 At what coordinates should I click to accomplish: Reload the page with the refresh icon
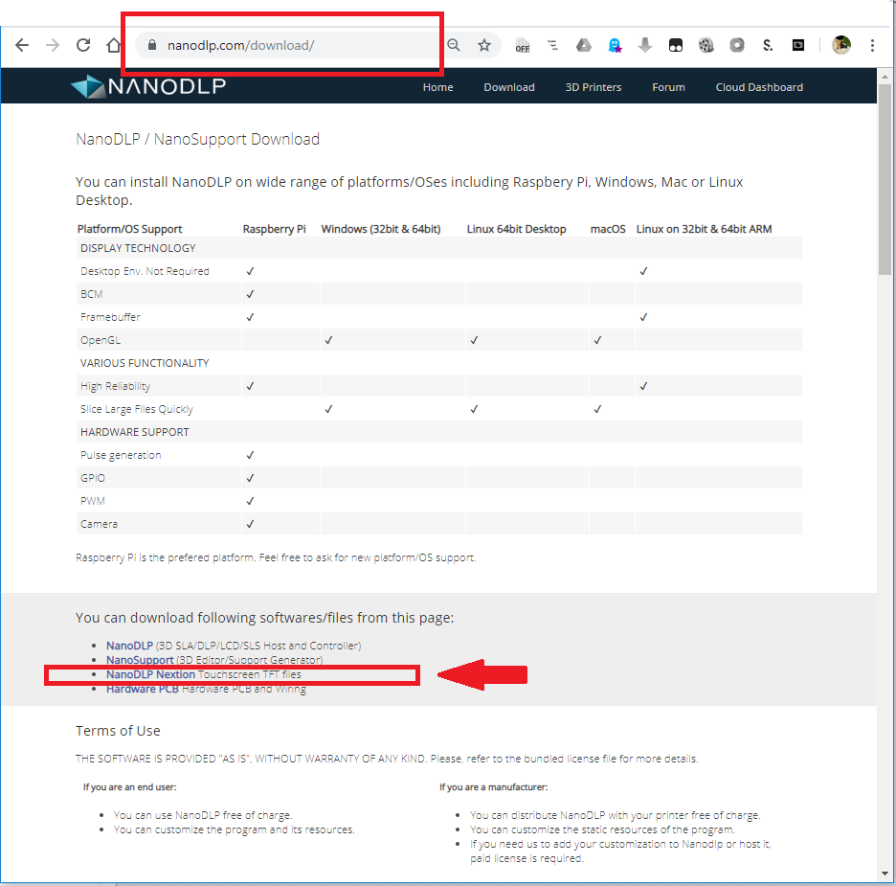tap(83, 45)
